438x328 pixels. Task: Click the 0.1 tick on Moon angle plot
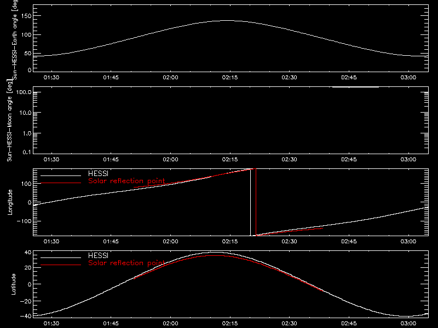coord(27,152)
